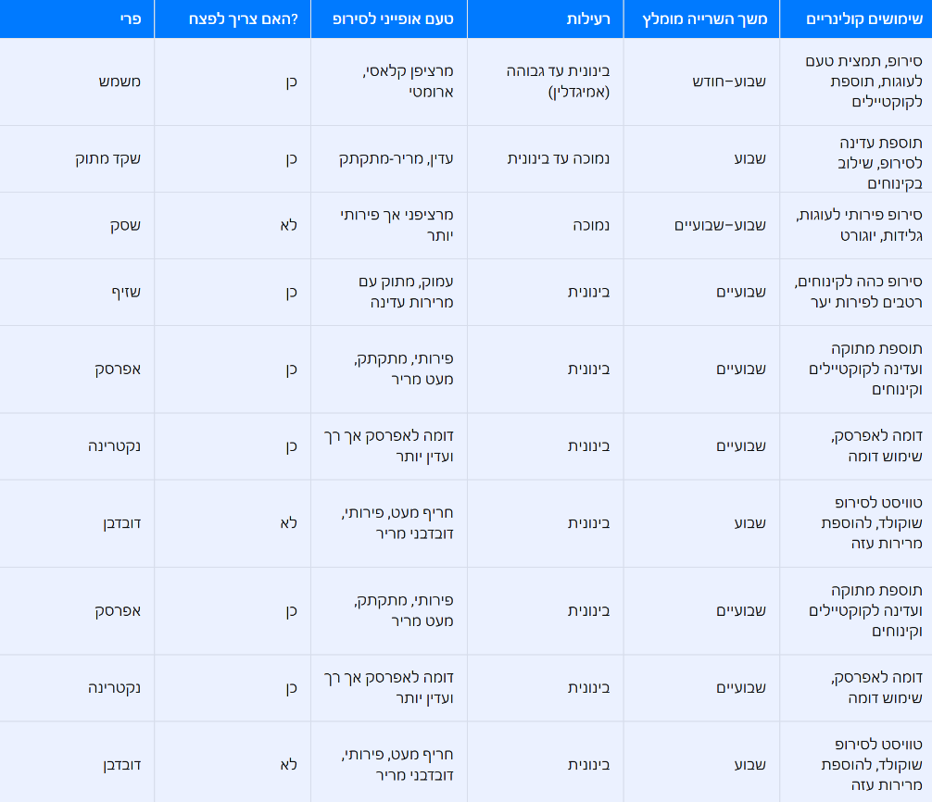This screenshot has width=932, height=802.
Task: Select the 'סירופ כהה לקינוחים' uses cell
Action: click(858, 292)
